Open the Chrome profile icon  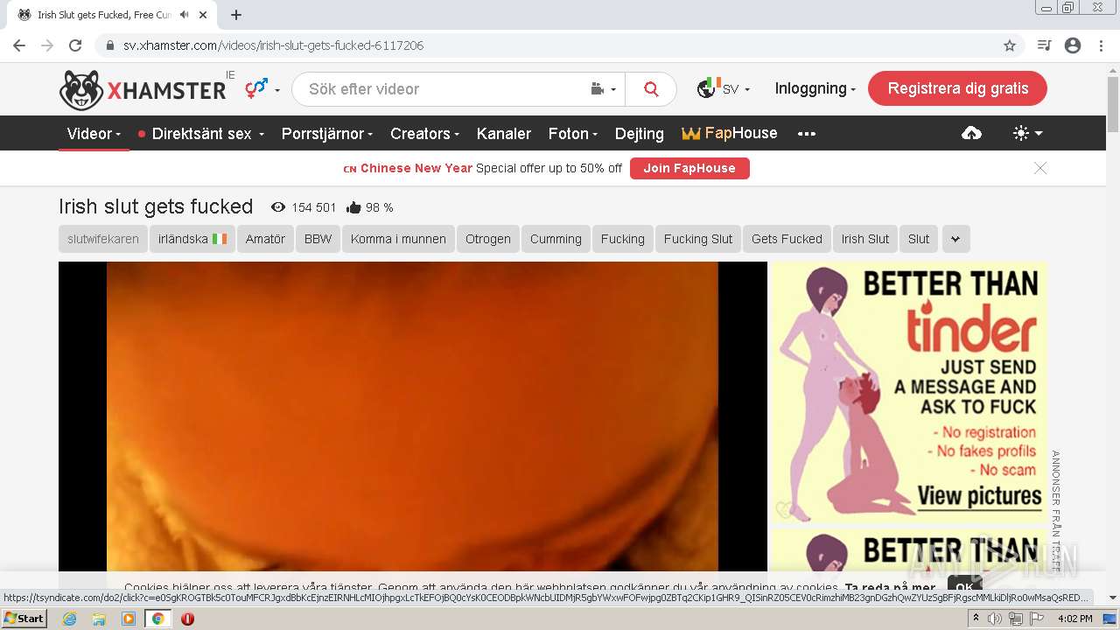tap(1073, 45)
